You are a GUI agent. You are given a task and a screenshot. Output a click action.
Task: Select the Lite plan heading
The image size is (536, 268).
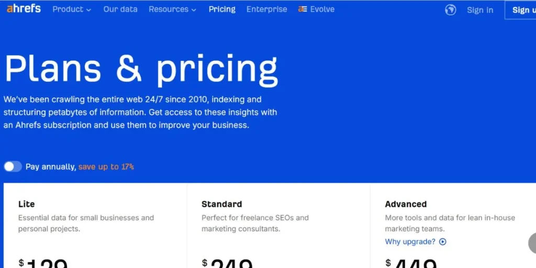click(x=27, y=204)
